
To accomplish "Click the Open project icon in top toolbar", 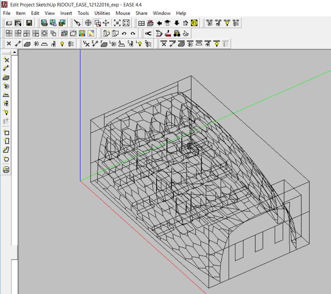I will (x=9, y=23).
